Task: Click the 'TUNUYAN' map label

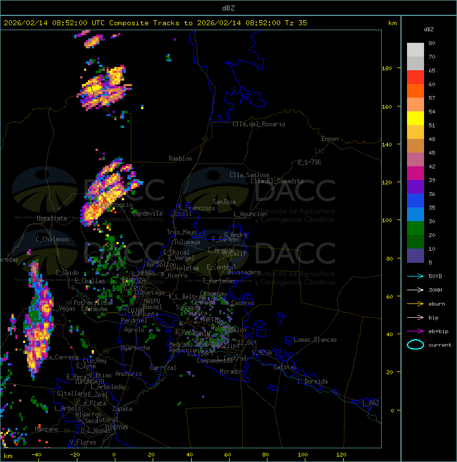Action: coord(116,427)
